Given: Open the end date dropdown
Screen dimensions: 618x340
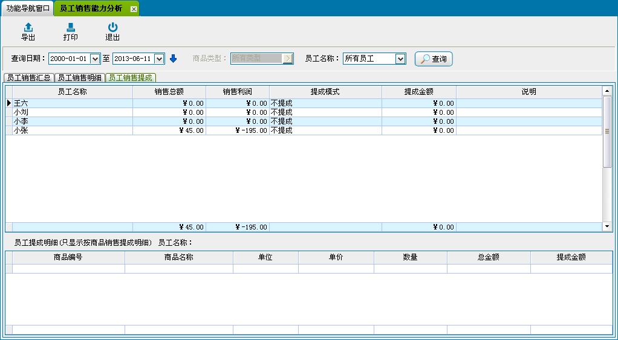Looking at the screenshot, I should pos(159,59).
